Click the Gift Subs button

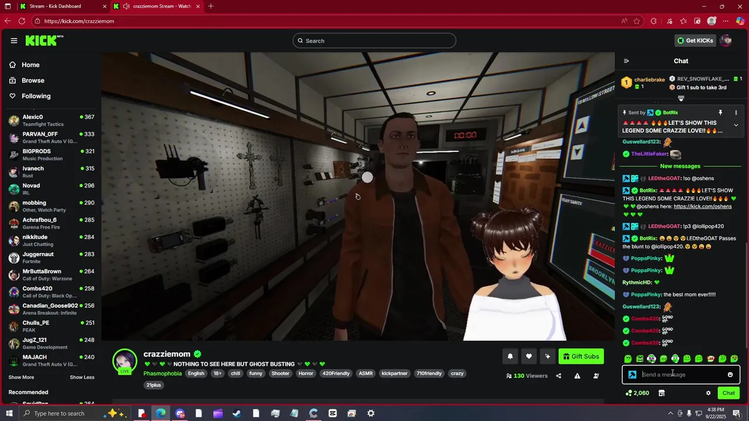[581, 356]
